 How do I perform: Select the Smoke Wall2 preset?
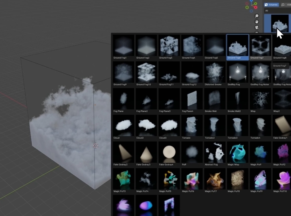[x=237, y=100]
